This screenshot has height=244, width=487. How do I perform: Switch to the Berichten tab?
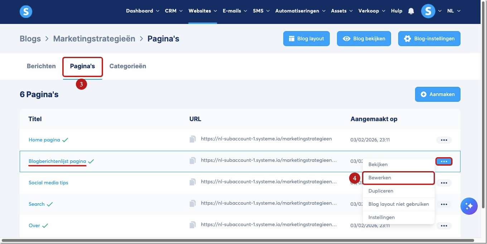pyautogui.click(x=41, y=66)
